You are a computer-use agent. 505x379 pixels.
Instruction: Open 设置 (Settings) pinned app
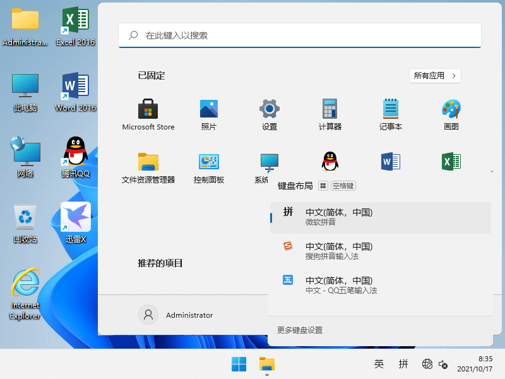point(270,114)
